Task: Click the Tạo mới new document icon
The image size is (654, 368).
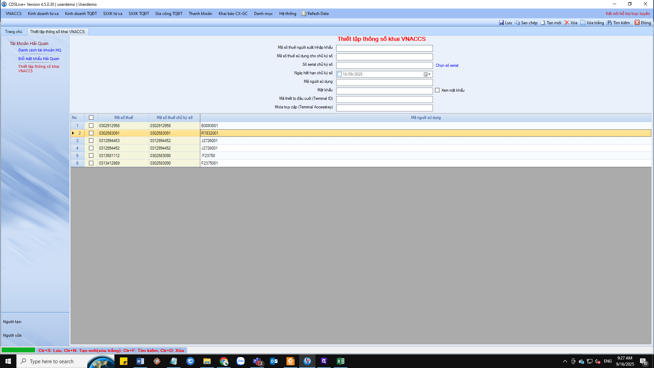Action: click(543, 23)
